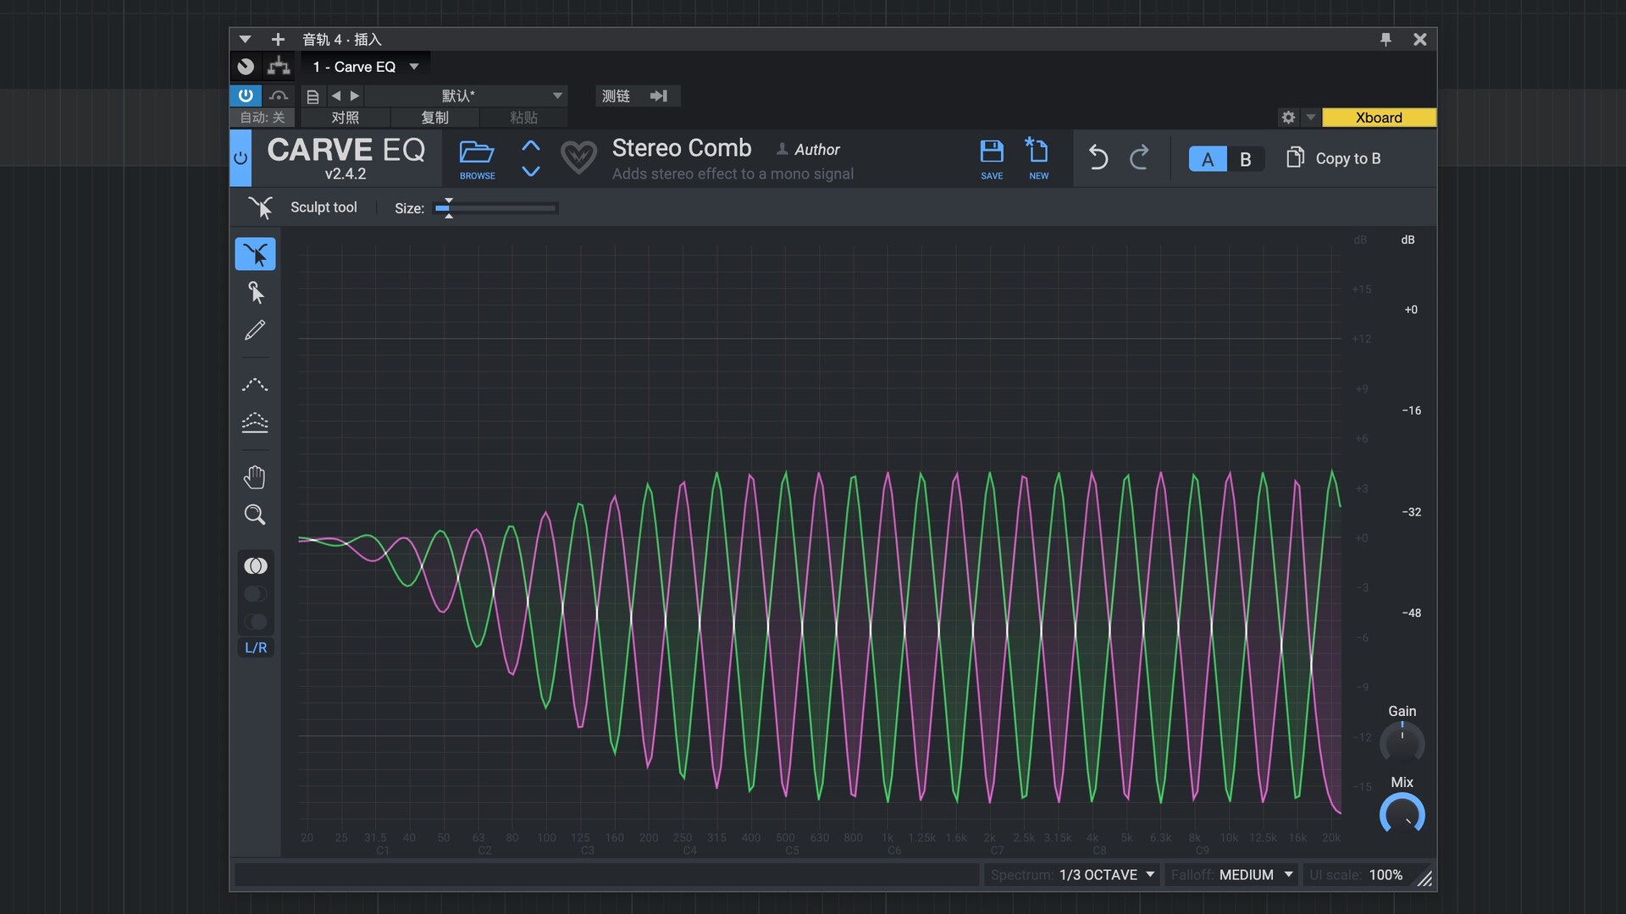Open the 1 - Carve EQ plugin dropdown
This screenshot has height=914, width=1626.
click(x=366, y=67)
